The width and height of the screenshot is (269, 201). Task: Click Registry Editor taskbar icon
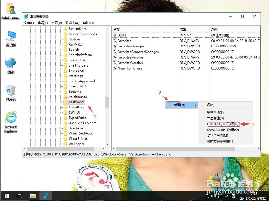(46, 196)
